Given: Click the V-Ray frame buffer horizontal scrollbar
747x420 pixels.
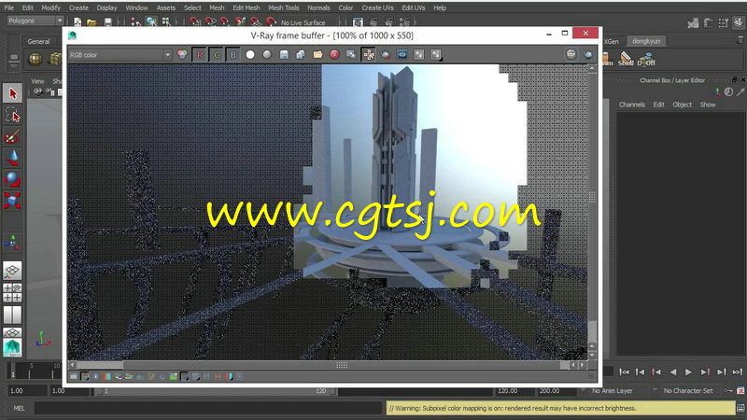Looking at the screenshot, I should click(326, 365).
